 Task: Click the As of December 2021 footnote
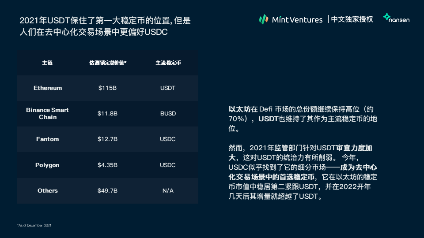34,225
